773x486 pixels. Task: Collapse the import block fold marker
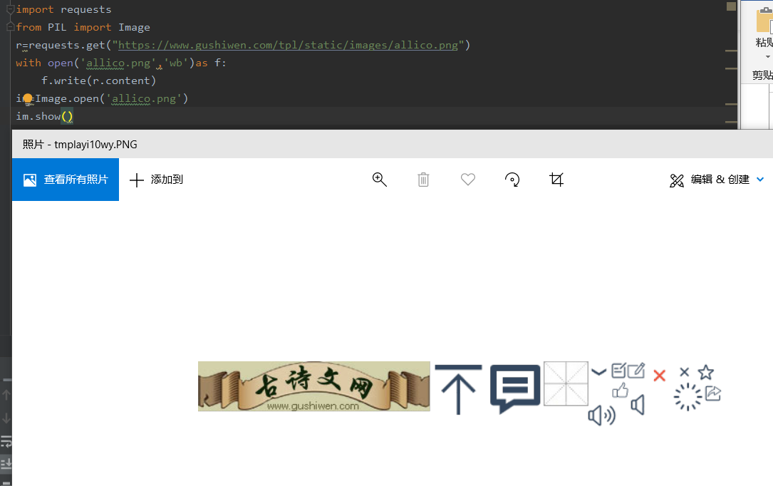click(x=11, y=9)
